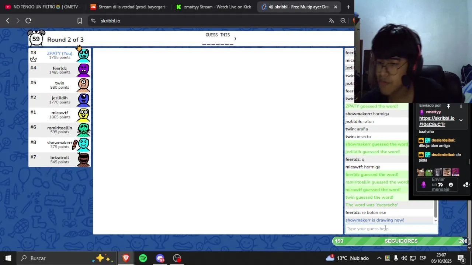Click the browser forward arrow

18,21
